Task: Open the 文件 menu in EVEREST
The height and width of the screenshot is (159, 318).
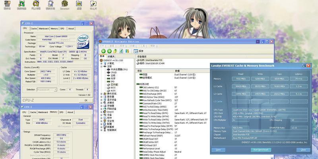Action: [x=103, y=46]
